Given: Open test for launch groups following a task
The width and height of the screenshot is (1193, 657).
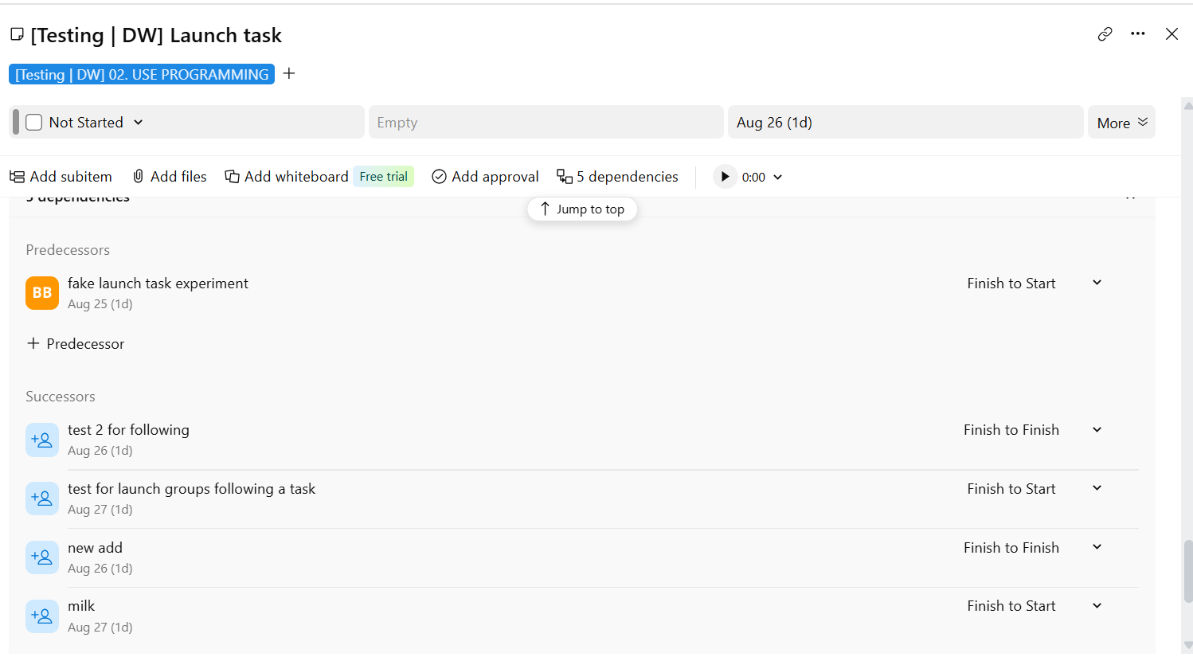Looking at the screenshot, I should (x=191, y=489).
